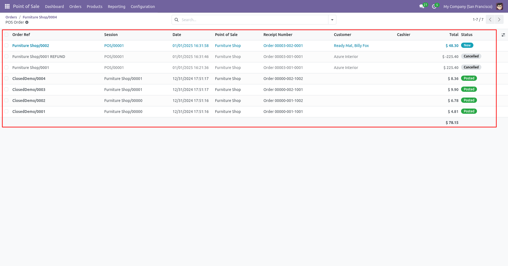Open the activities clock icon with badge 5
This screenshot has width=508, height=266.
coord(434,6)
